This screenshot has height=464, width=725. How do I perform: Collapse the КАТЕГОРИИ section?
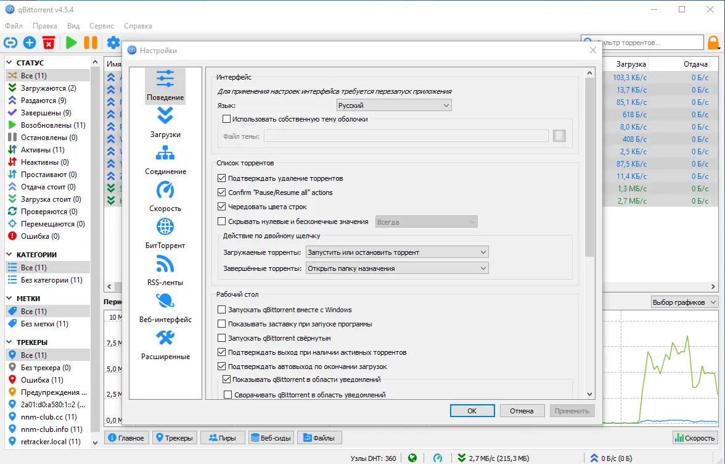[x=9, y=254]
